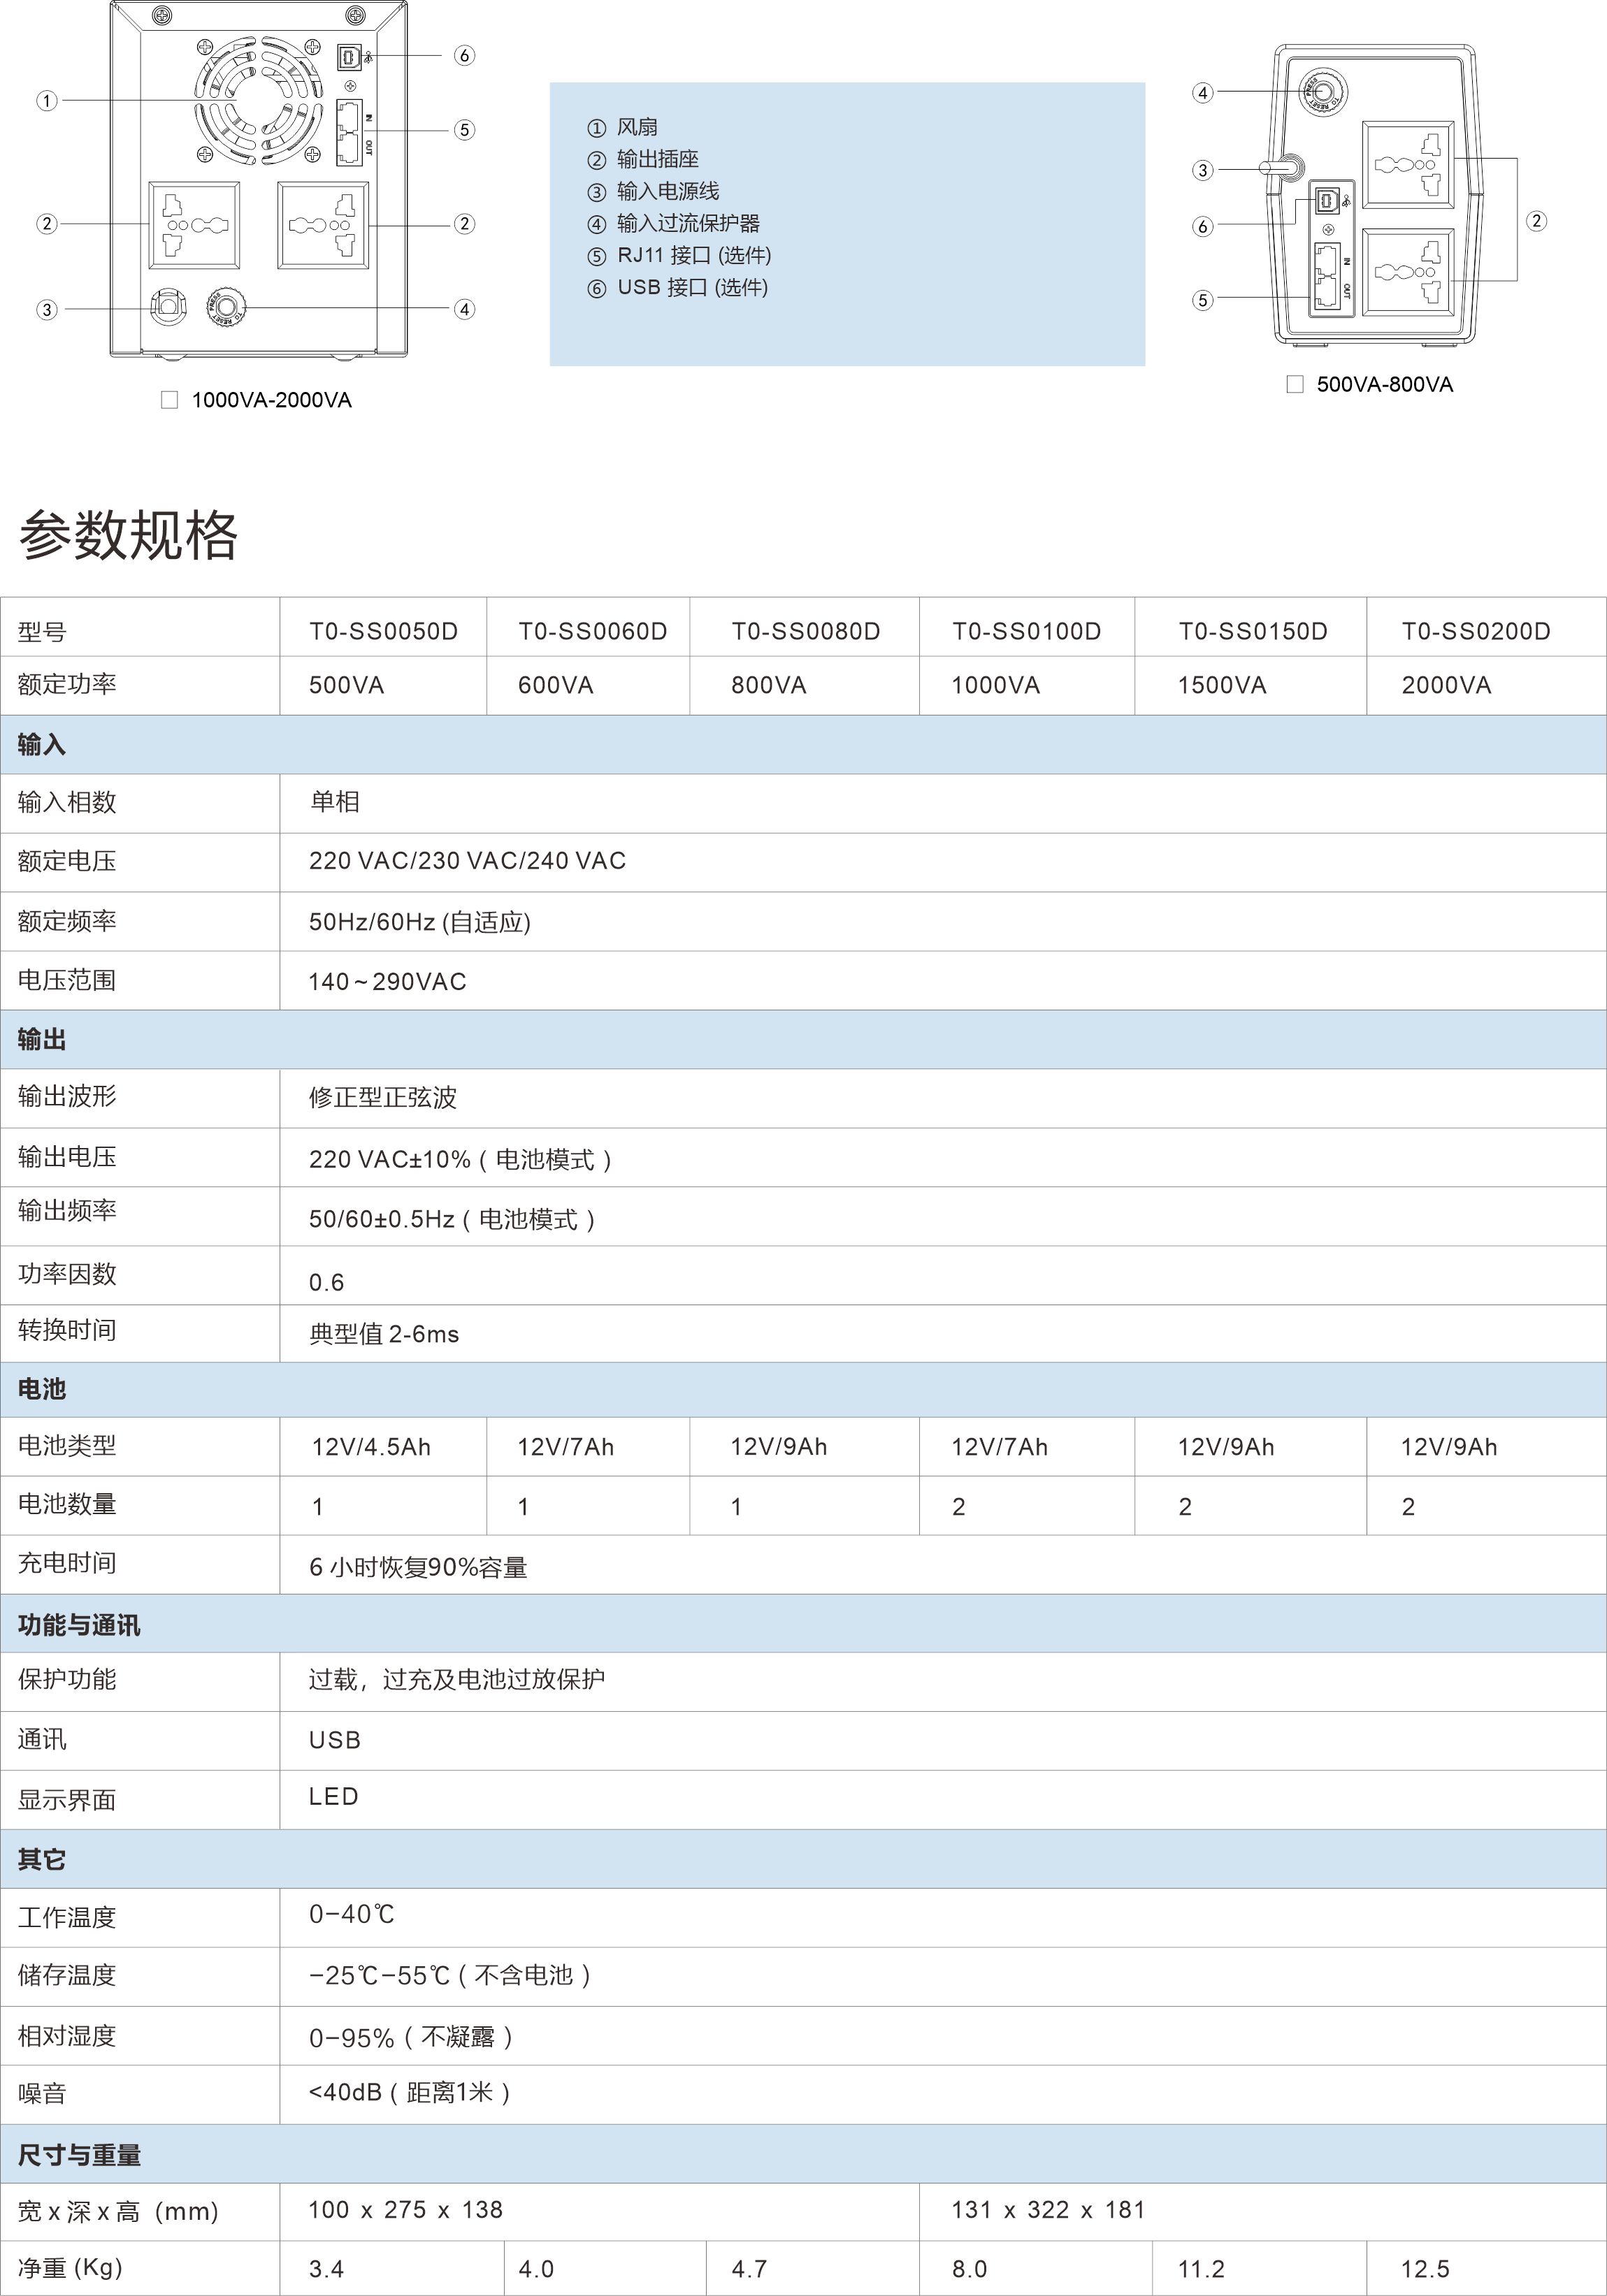Click the USB port on the 1000VA-2000VA rear panel
This screenshot has width=1607, height=2296.
pos(349,57)
